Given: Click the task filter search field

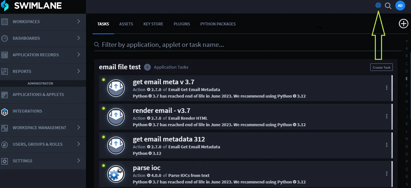Looking at the screenshot, I should coord(248,45).
